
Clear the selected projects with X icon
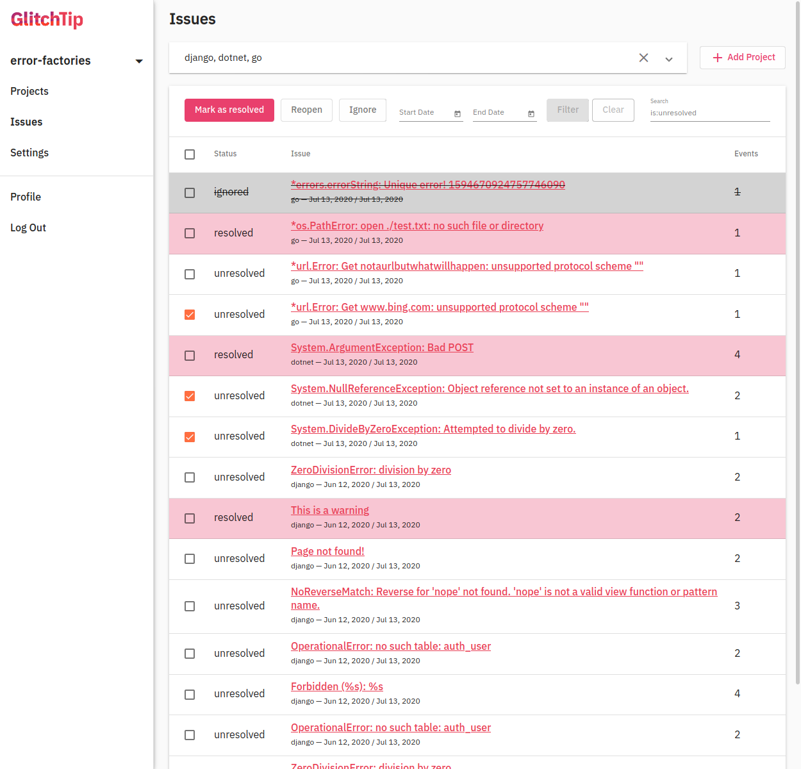click(643, 58)
